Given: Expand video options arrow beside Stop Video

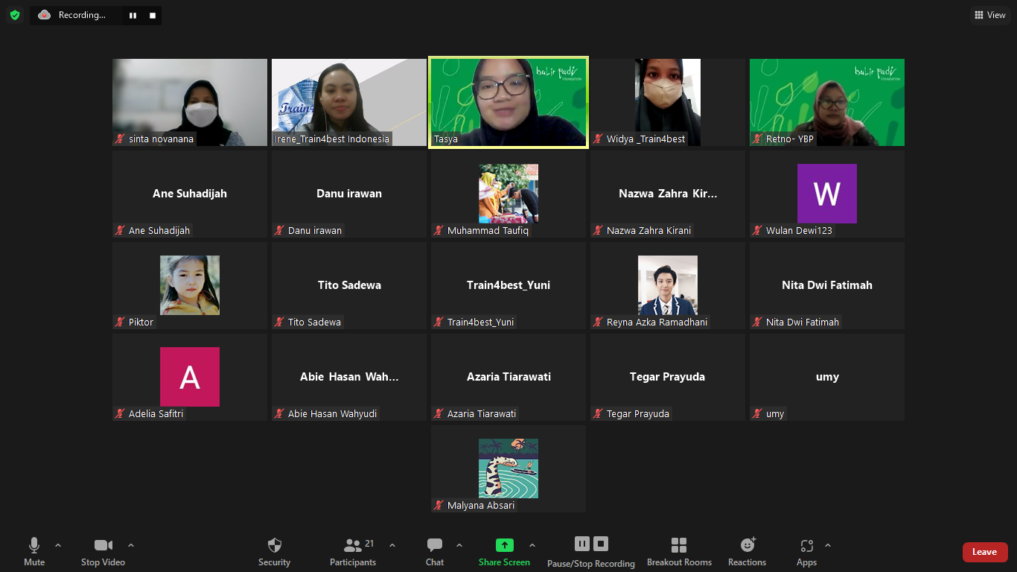Looking at the screenshot, I should click(x=131, y=545).
